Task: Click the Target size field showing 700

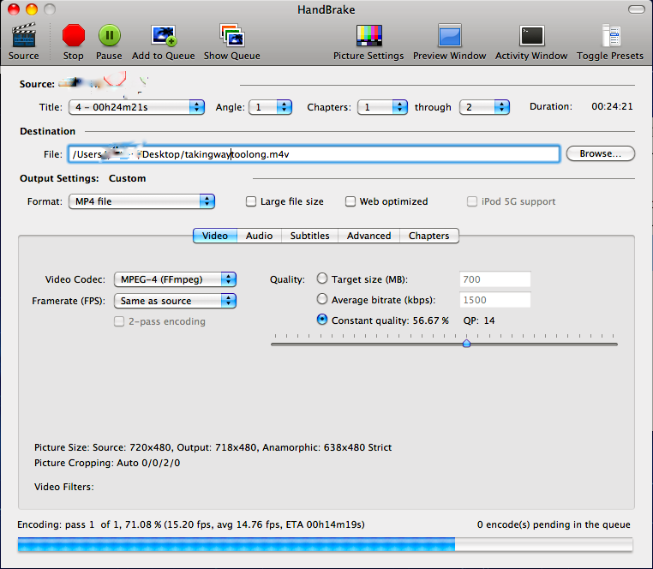Action: click(494, 279)
